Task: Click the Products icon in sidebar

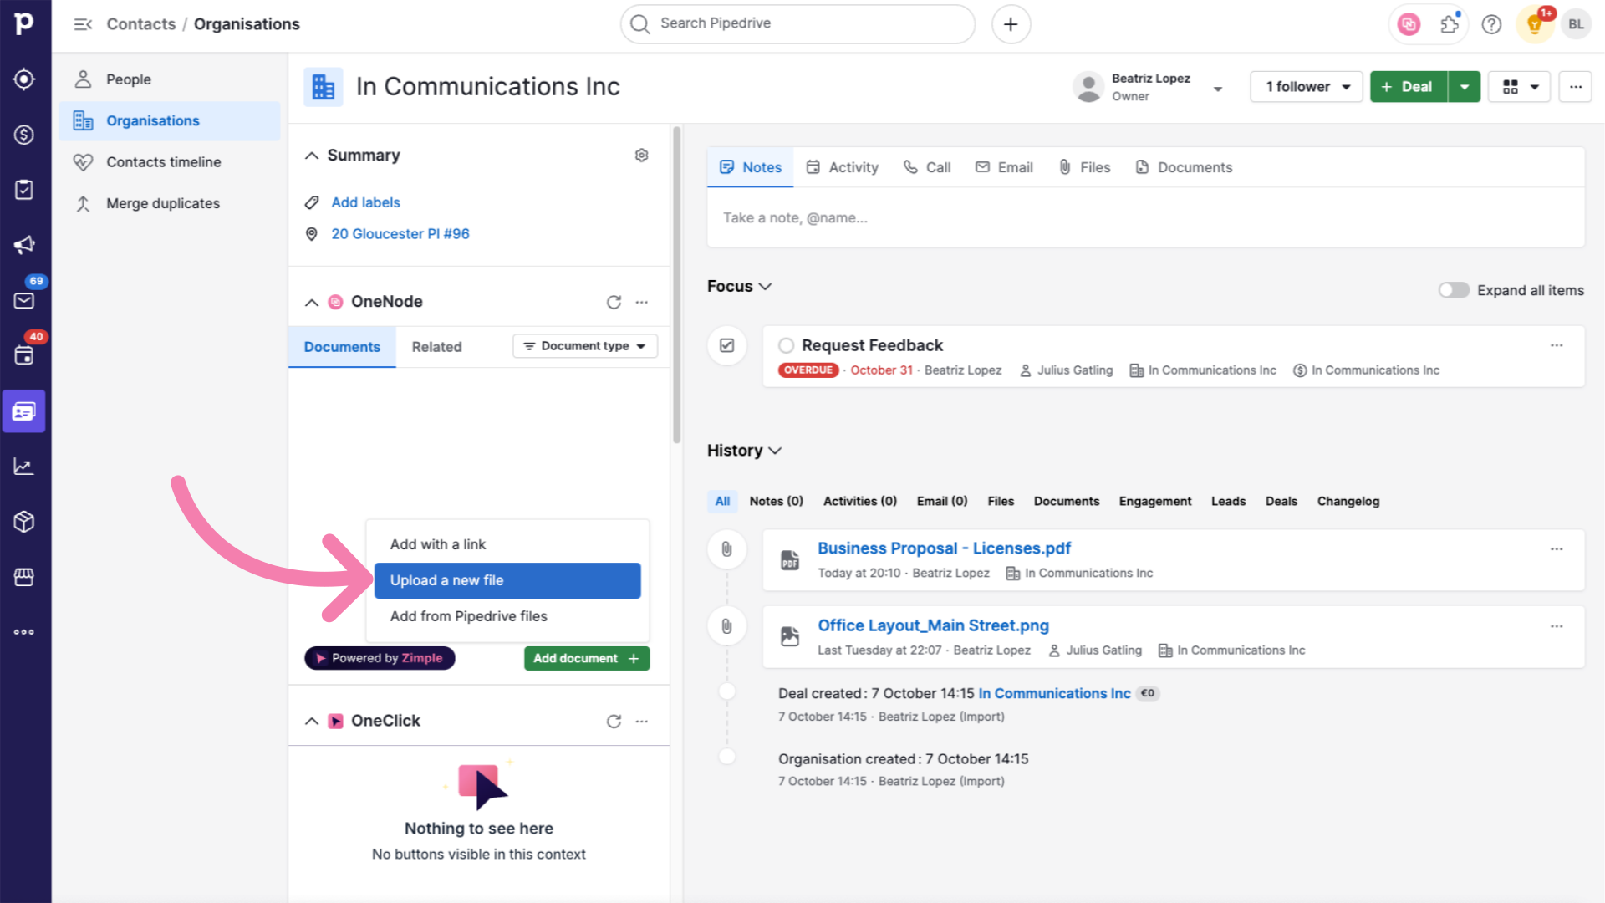Action: click(x=24, y=520)
